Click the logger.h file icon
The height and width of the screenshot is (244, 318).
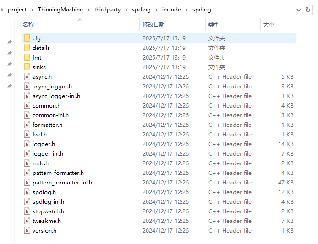27,144
